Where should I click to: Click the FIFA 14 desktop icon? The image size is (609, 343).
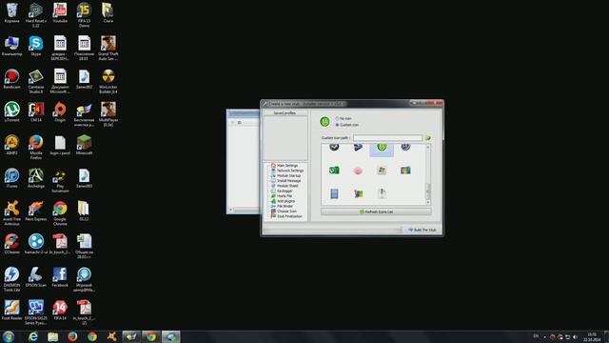tap(60, 311)
